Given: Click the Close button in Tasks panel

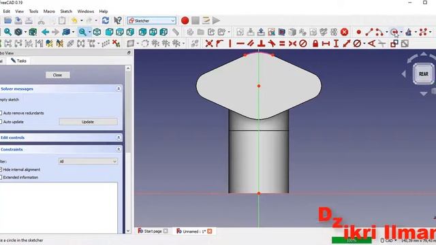Looking at the screenshot, I should click(x=57, y=75).
